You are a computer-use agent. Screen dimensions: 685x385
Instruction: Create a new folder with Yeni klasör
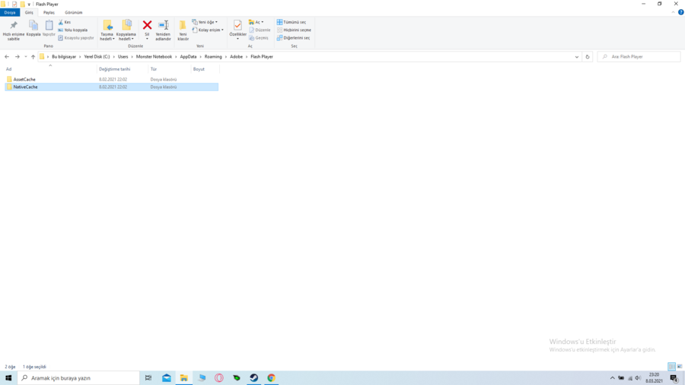coord(183,30)
